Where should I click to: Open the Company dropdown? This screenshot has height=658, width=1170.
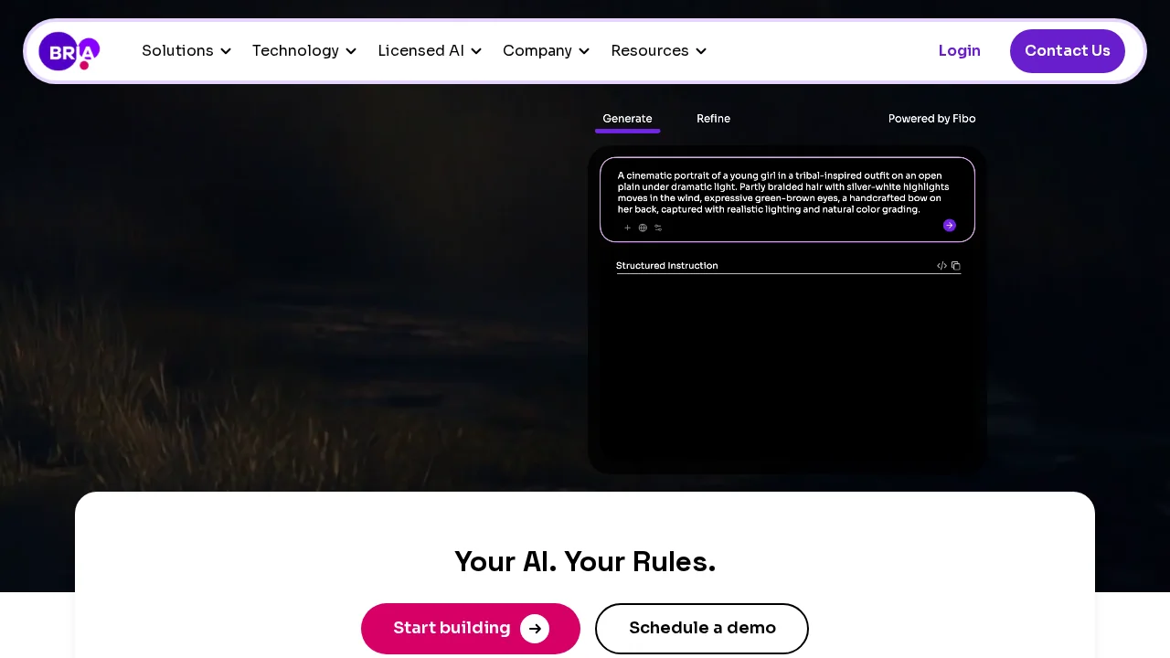pyautogui.click(x=546, y=51)
